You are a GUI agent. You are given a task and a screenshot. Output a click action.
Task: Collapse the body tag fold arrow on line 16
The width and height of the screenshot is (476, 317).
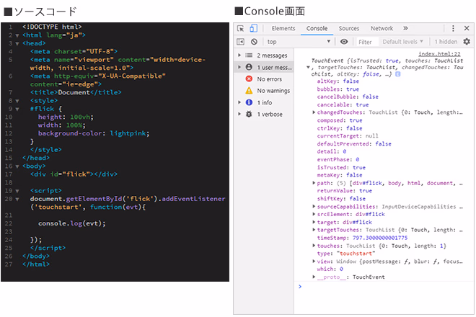(17, 166)
